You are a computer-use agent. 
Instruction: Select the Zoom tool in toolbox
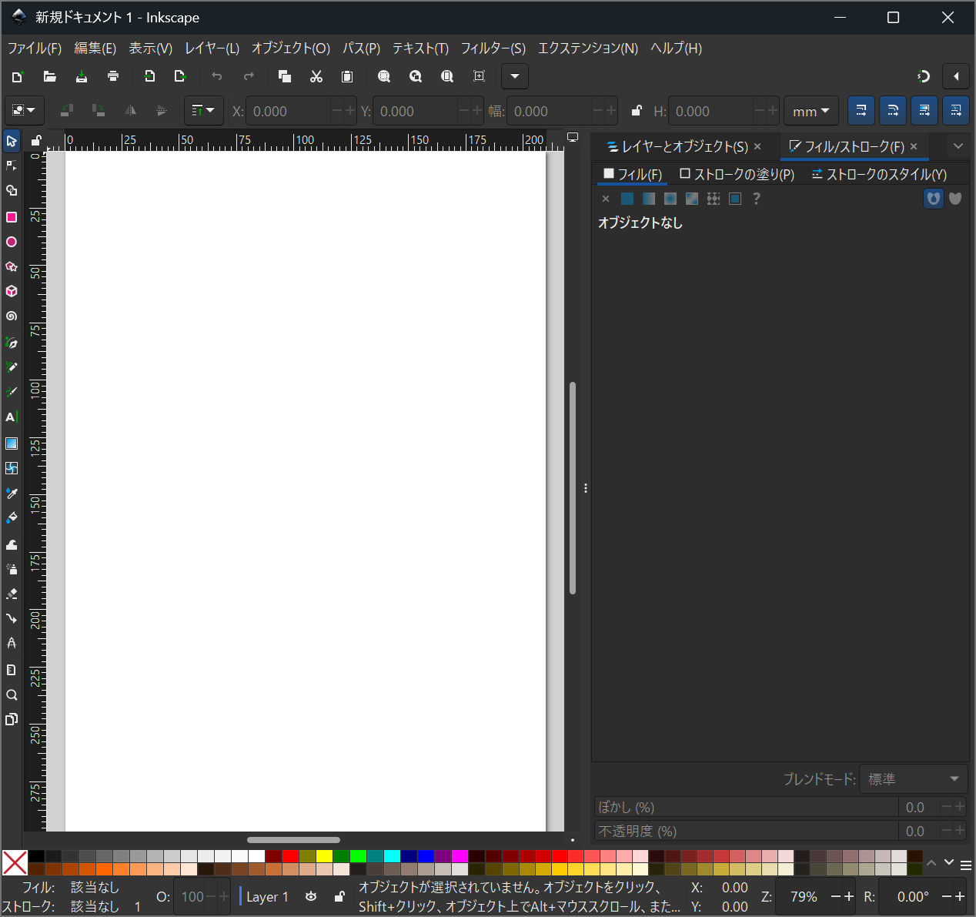point(12,695)
